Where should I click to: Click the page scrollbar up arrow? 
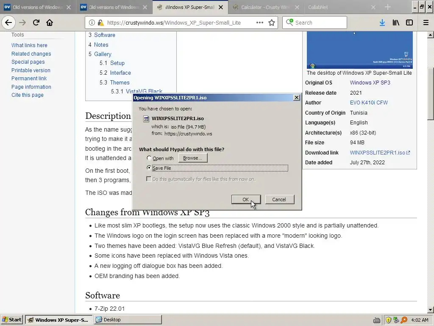(x=430, y=35)
